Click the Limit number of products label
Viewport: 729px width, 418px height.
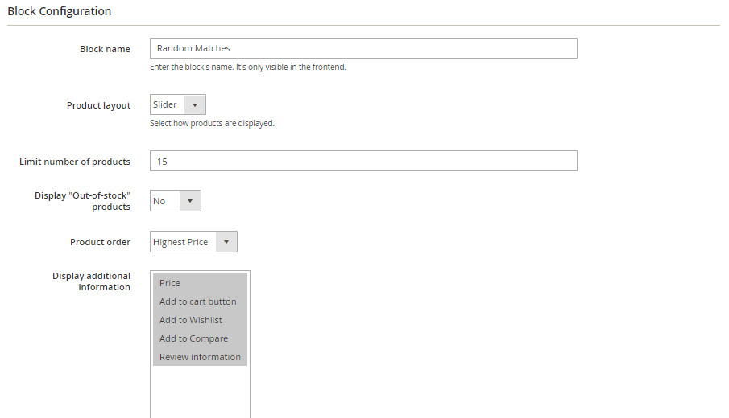click(x=75, y=162)
